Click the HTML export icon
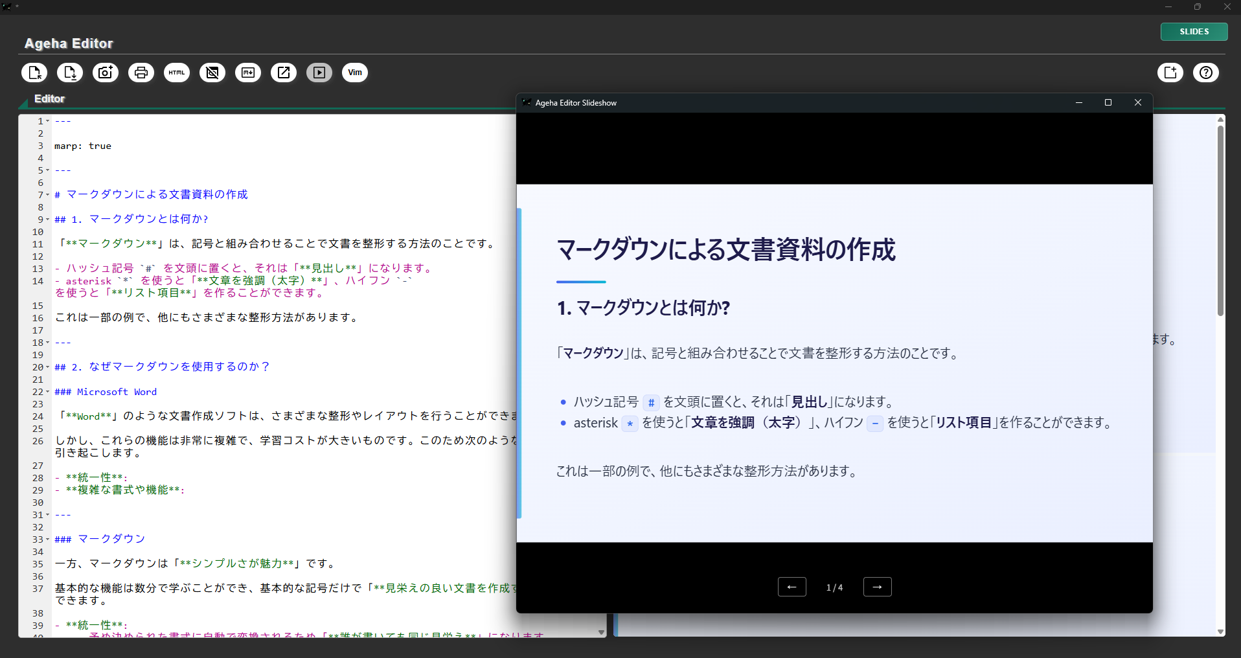This screenshot has width=1241, height=658. (177, 73)
